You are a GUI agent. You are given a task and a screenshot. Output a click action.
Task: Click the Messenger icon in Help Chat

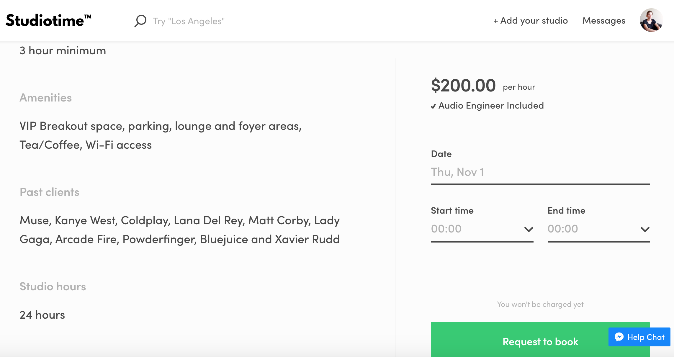point(619,337)
